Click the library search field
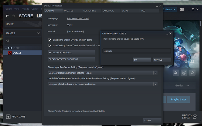The height and width of the screenshot is (126, 202). 23,41
